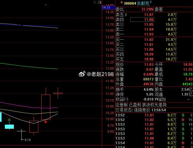Select the 13:53 tick with 8.9万
193x148 pixels.
[154, 124]
